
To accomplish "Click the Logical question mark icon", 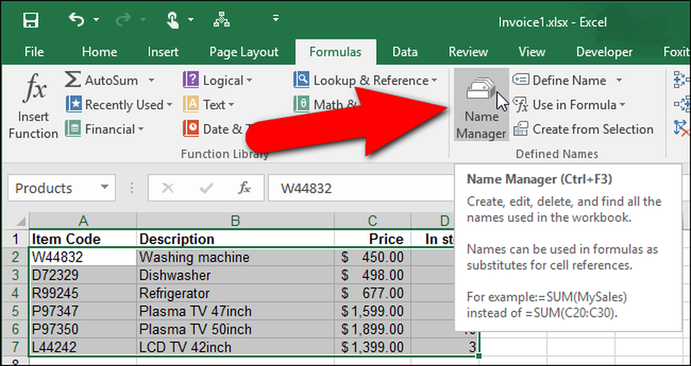I will pyautogui.click(x=191, y=80).
